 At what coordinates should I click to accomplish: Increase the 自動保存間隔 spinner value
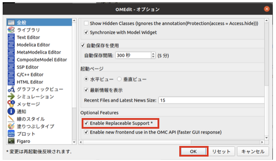click(153, 54)
